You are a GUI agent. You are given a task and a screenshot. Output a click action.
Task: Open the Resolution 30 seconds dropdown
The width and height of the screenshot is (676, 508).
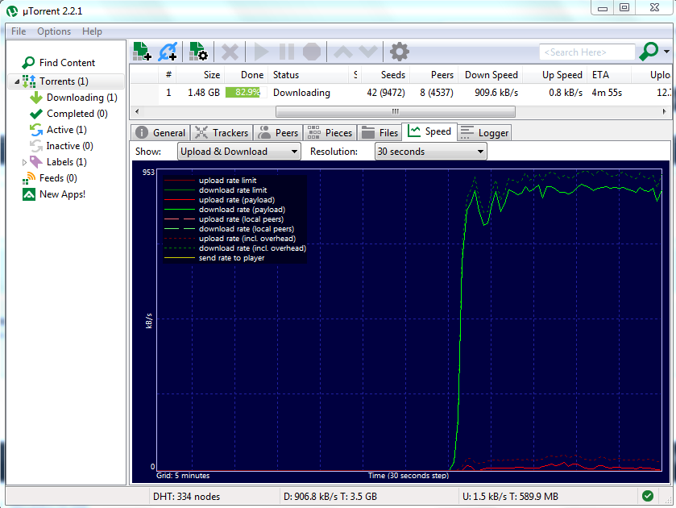pos(430,152)
